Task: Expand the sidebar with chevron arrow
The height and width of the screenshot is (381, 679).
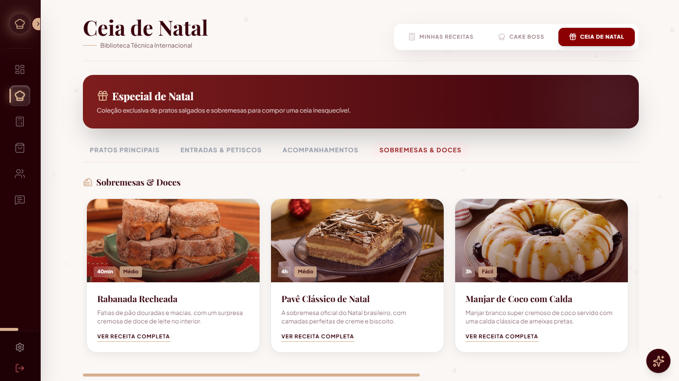Action: [x=37, y=24]
